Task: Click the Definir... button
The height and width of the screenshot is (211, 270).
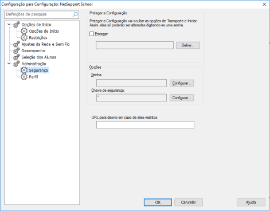Action: click(188, 45)
